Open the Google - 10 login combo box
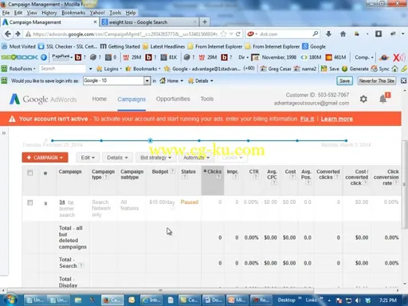 pyautogui.click(x=117, y=80)
